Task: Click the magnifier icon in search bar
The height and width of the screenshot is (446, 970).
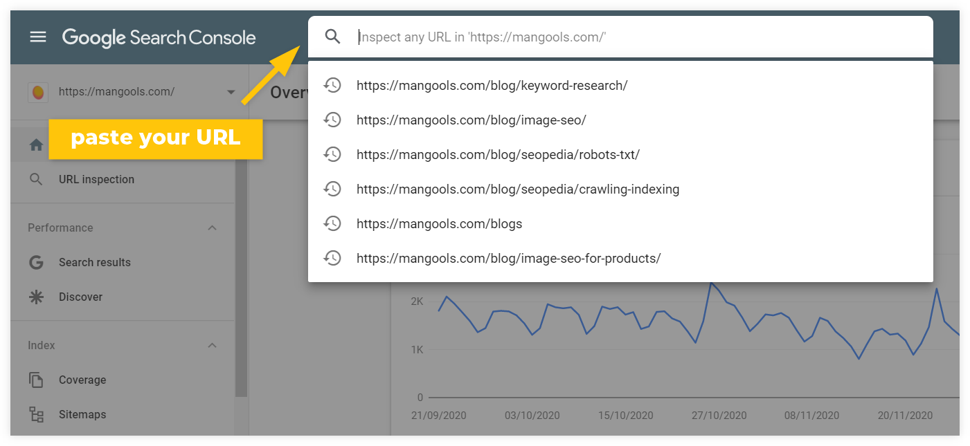Action: click(x=333, y=37)
